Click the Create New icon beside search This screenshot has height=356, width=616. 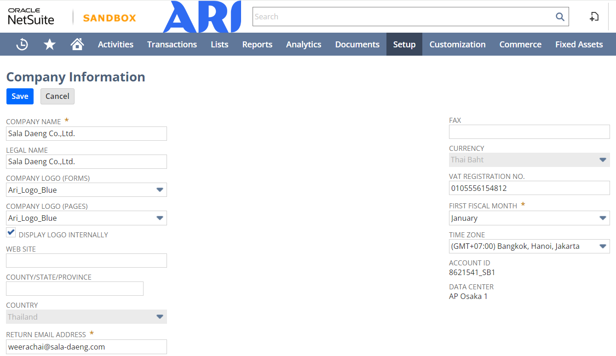(594, 17)
